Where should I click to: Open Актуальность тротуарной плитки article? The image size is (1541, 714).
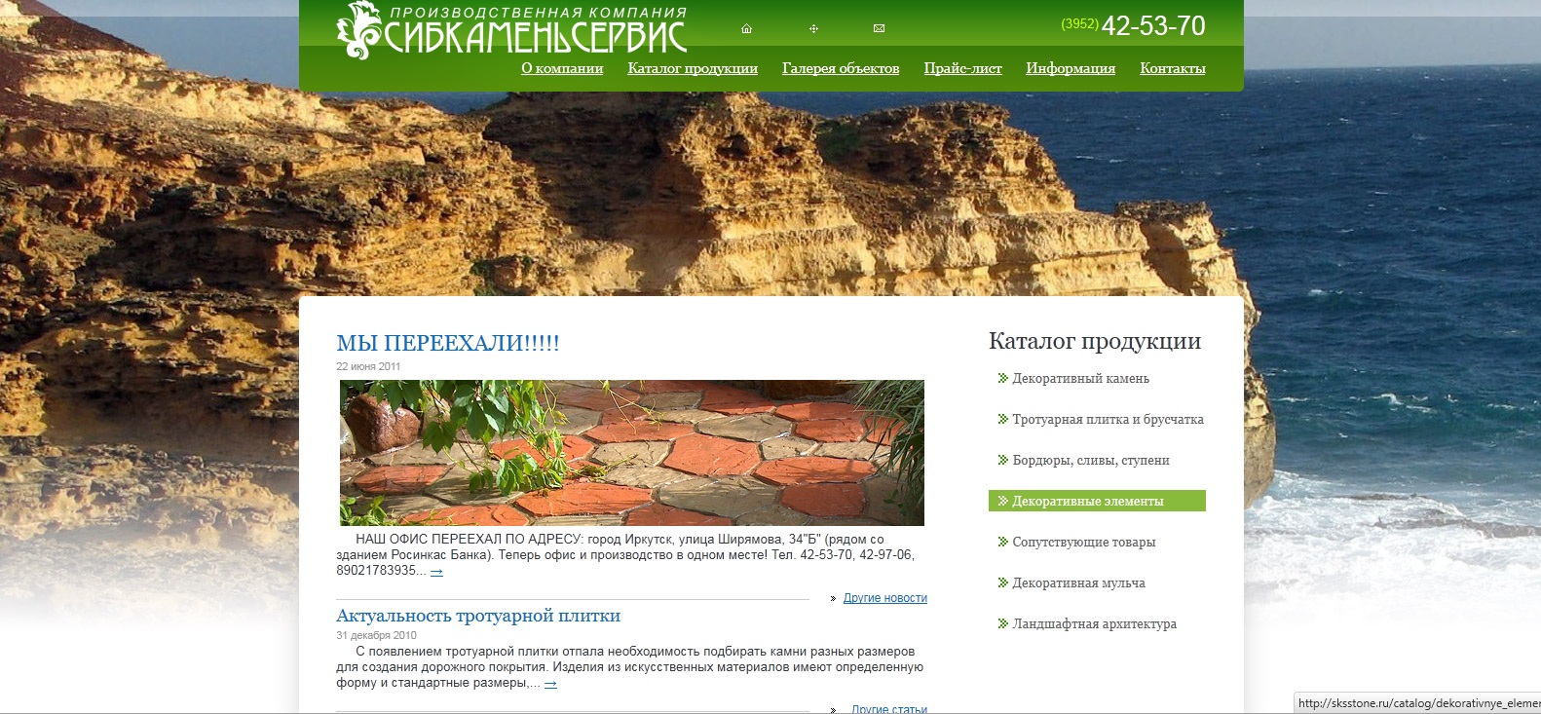pos(478,616)
